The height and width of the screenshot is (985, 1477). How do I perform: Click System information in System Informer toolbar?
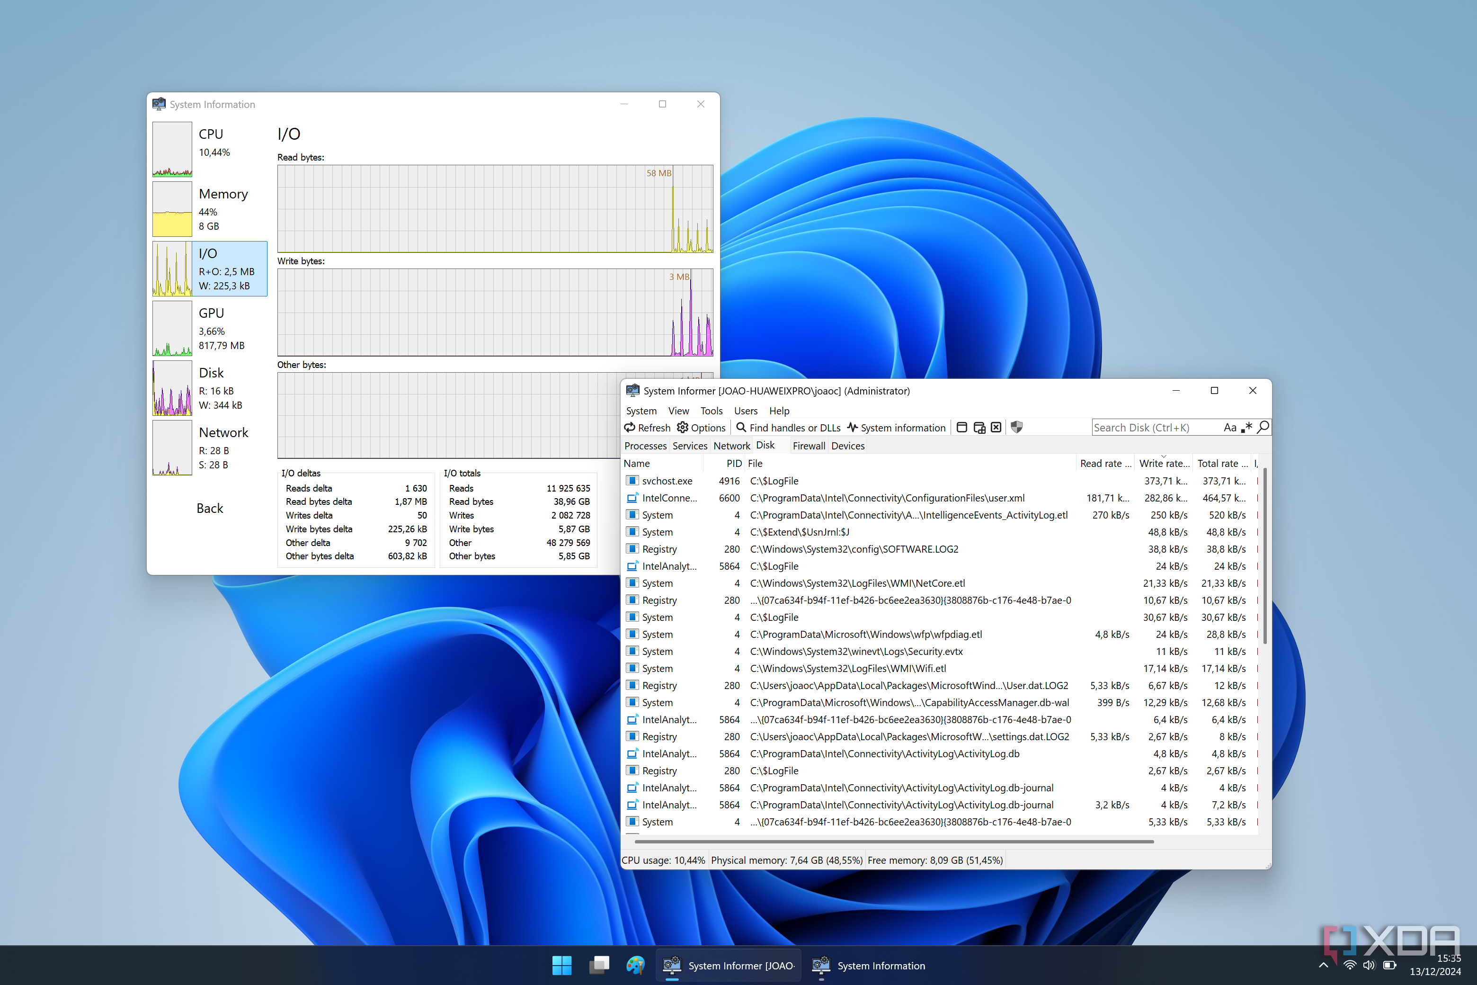896,428
